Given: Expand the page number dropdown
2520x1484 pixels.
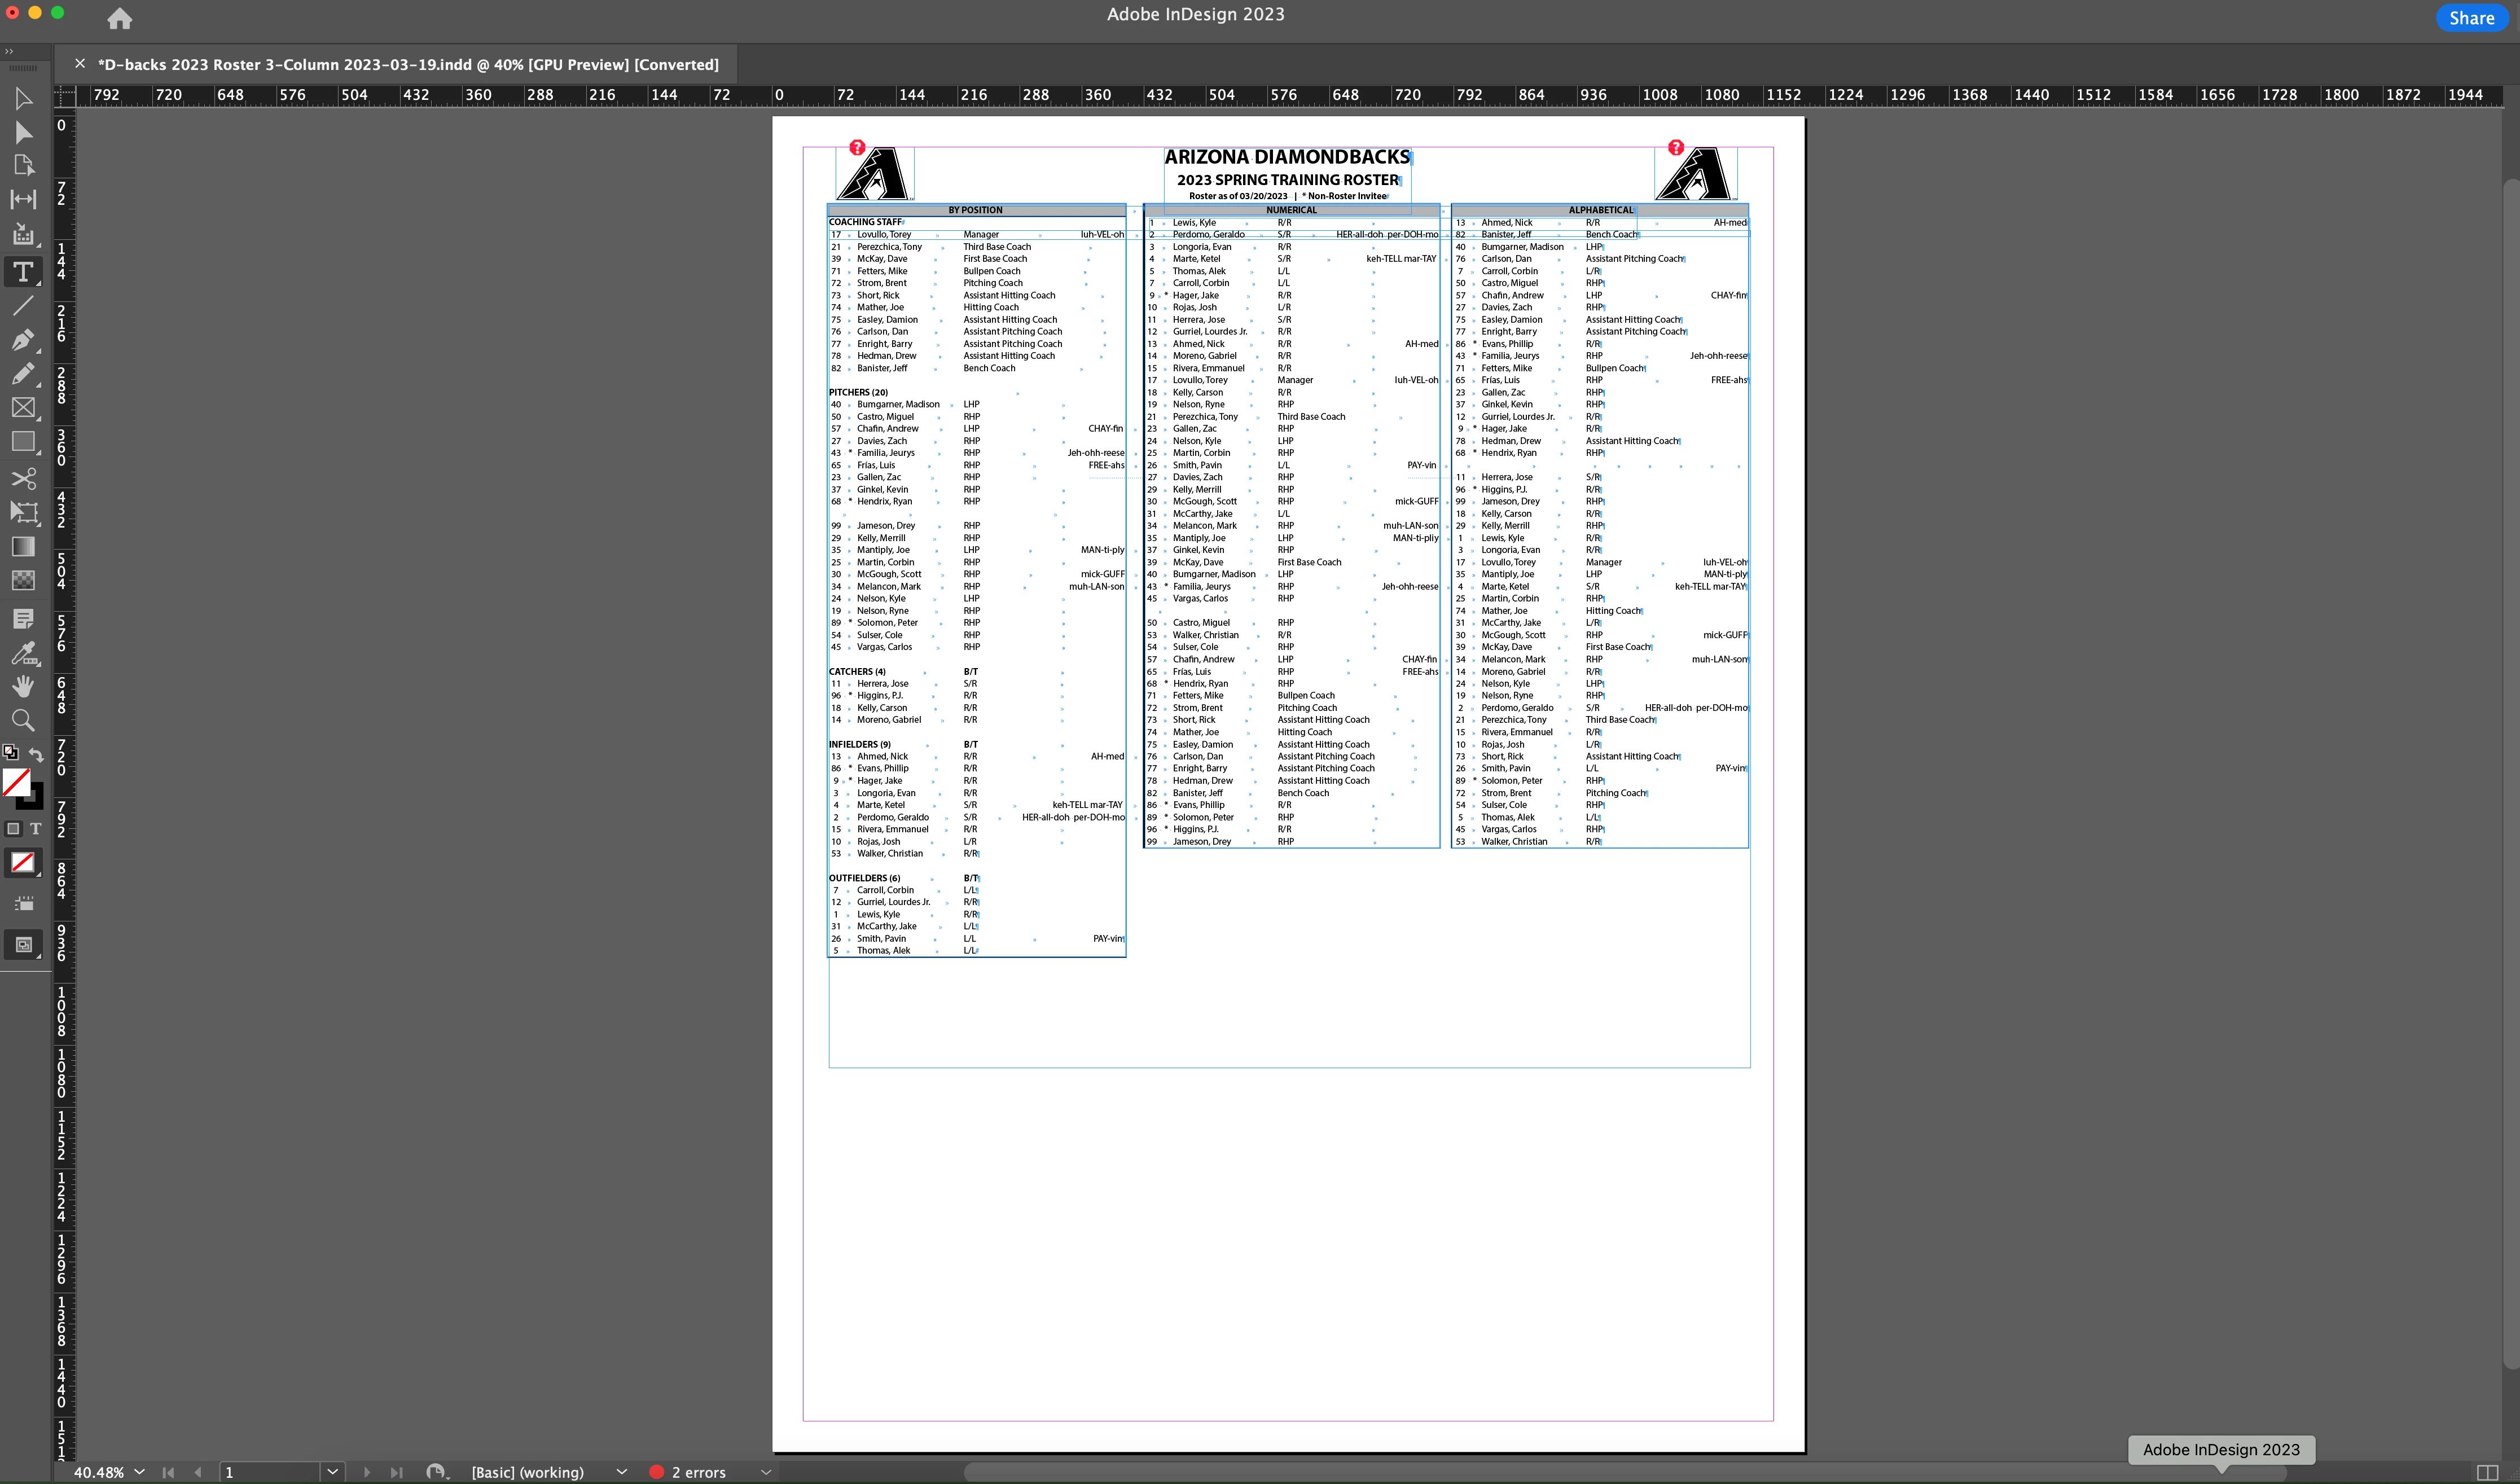Looking at the screenshot, I should coord(332,1472).
